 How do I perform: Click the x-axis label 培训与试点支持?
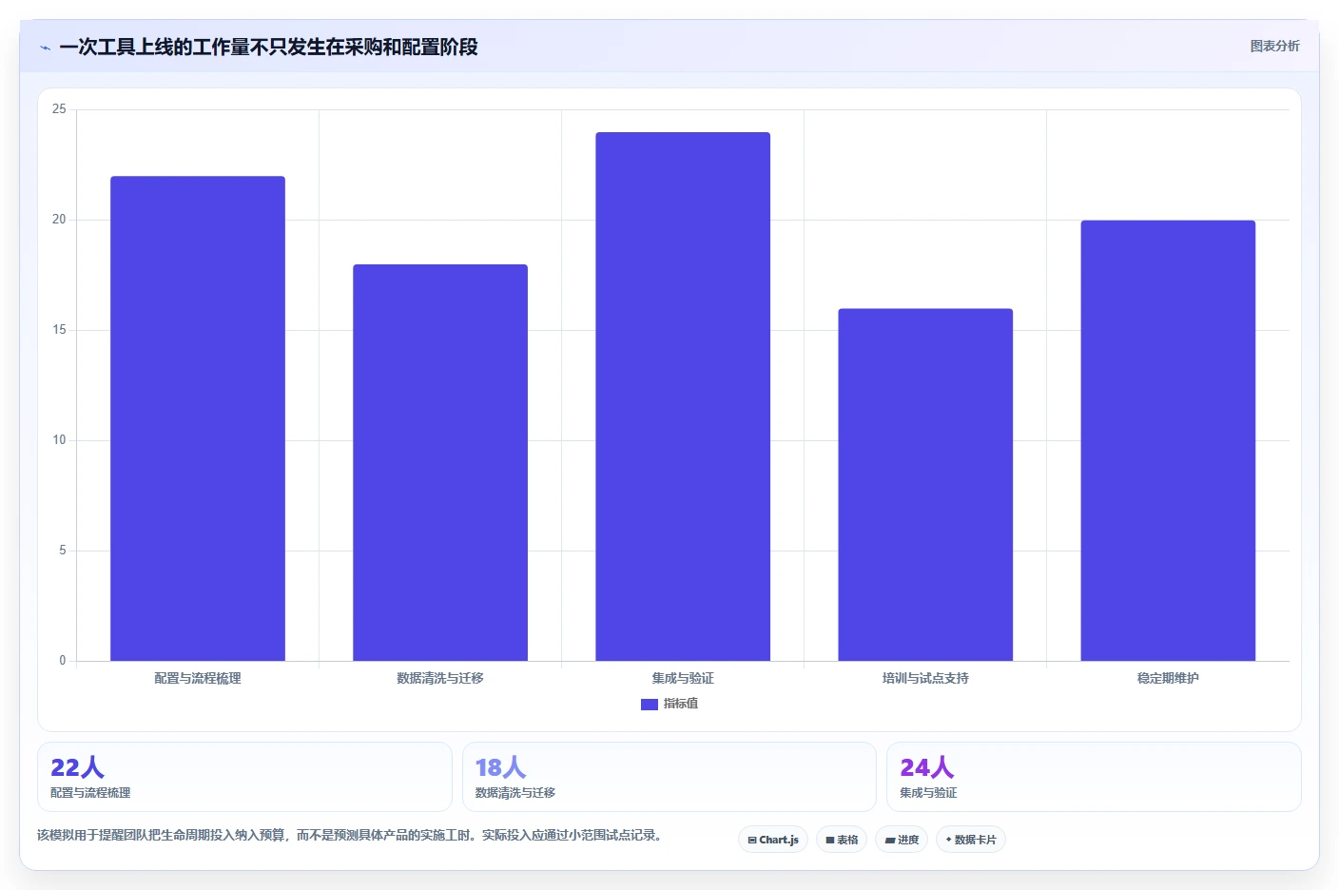(925, 678)
